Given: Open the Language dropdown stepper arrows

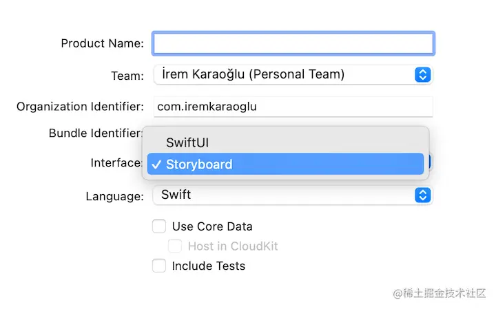Looking at the screenshot, I should (422, 195).
